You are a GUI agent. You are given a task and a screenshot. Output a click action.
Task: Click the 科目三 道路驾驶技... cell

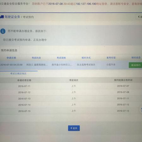pyautogui.click(x=37, y=65)
